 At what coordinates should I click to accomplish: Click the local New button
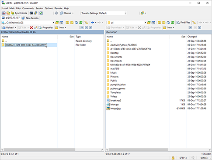coord(61,27)
